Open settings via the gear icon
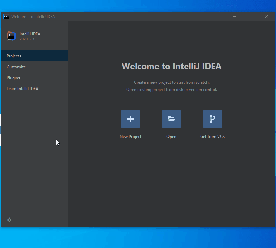 [9, 220]
